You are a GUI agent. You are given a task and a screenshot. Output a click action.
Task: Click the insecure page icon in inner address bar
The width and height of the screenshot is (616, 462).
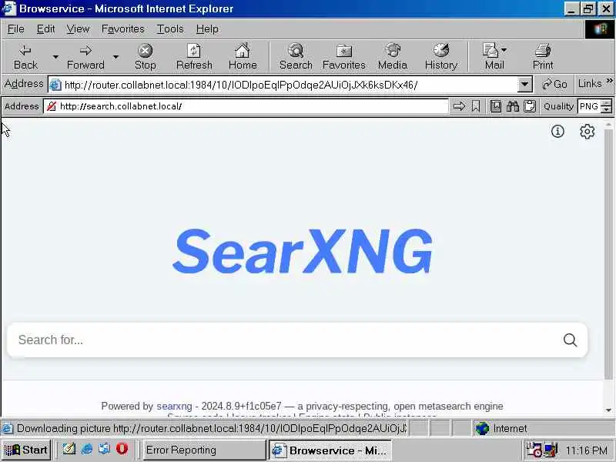(x=52, y=106)
